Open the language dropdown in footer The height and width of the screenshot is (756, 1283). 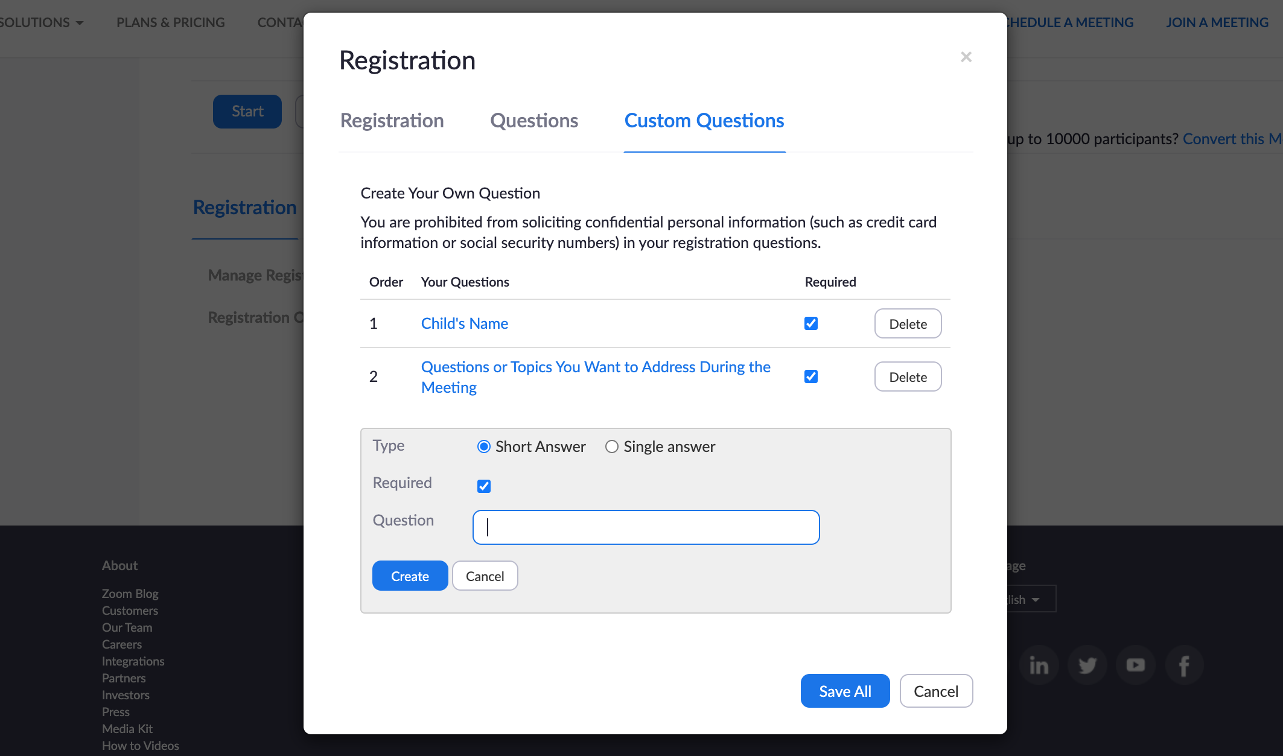(1031, 599)
